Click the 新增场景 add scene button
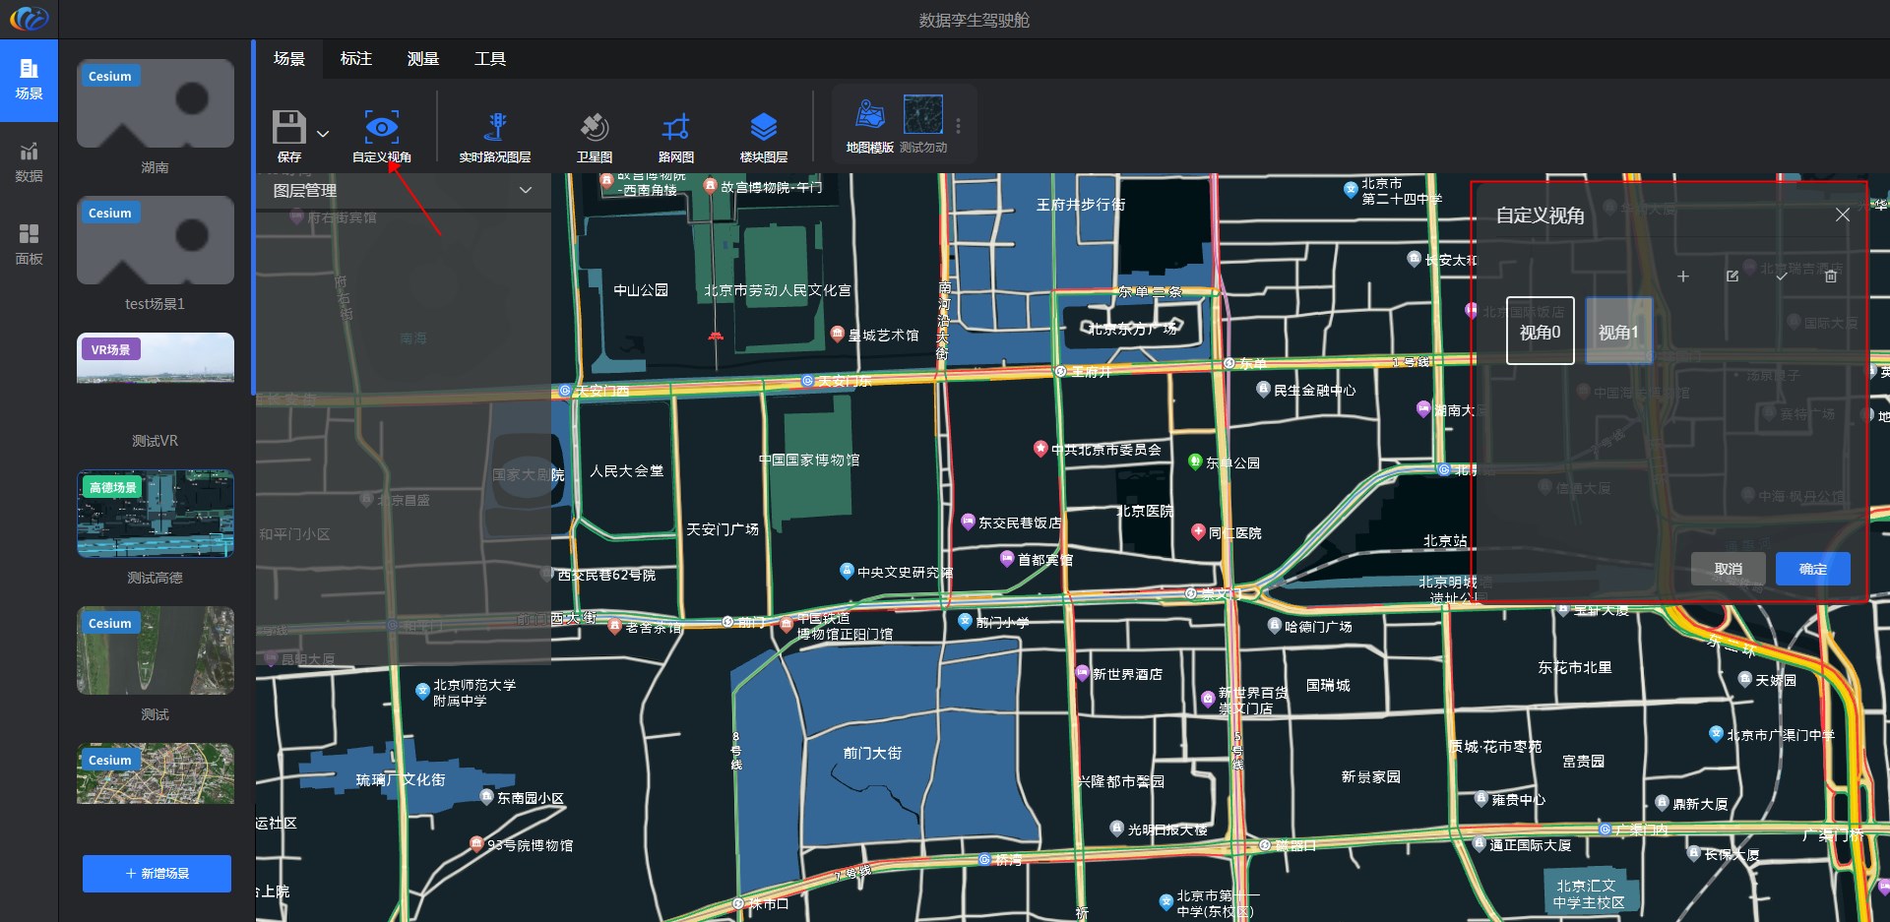This screenshot has height=922, width=1890. click(x=157, y=873)
